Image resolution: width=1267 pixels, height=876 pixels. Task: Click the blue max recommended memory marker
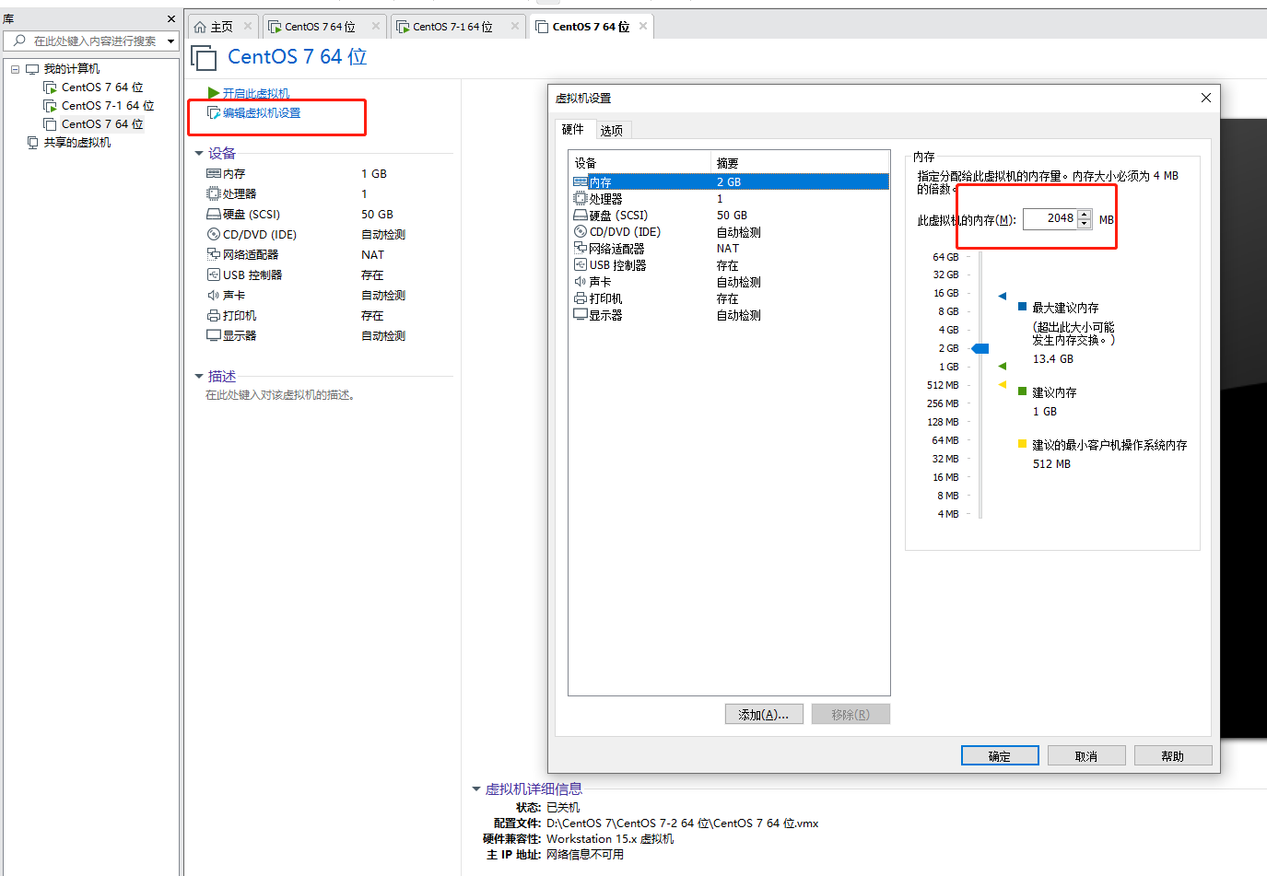(1003, 296)
